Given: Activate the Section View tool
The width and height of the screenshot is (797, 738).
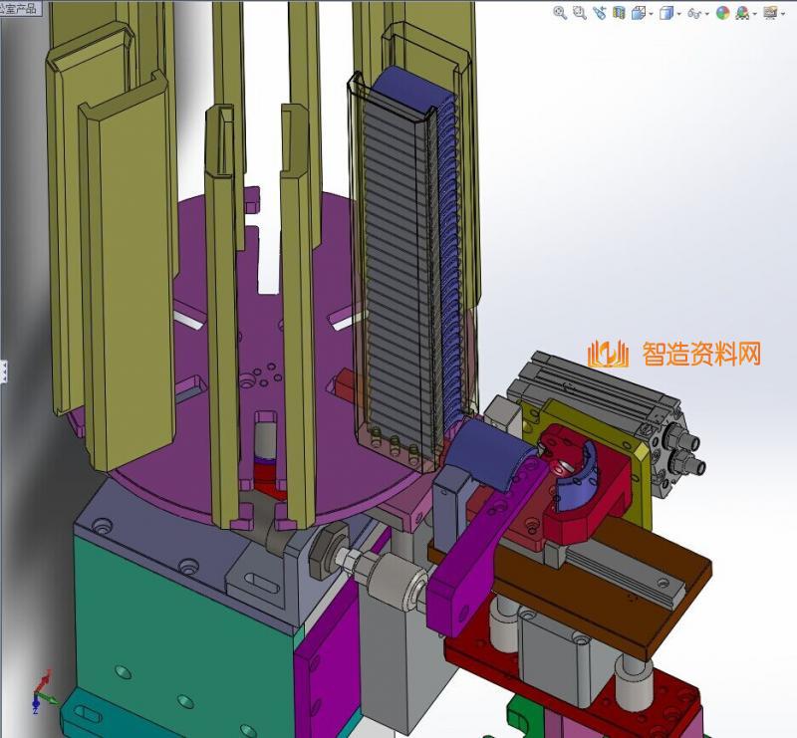Looking at the screenshot, I should coord(619,13).
